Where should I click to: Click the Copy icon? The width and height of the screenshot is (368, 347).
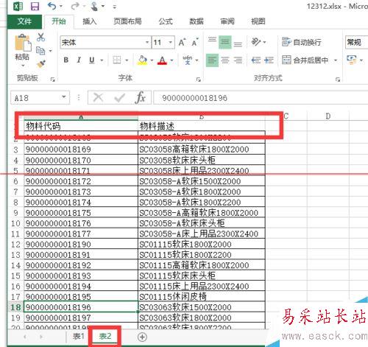point(40,51)
